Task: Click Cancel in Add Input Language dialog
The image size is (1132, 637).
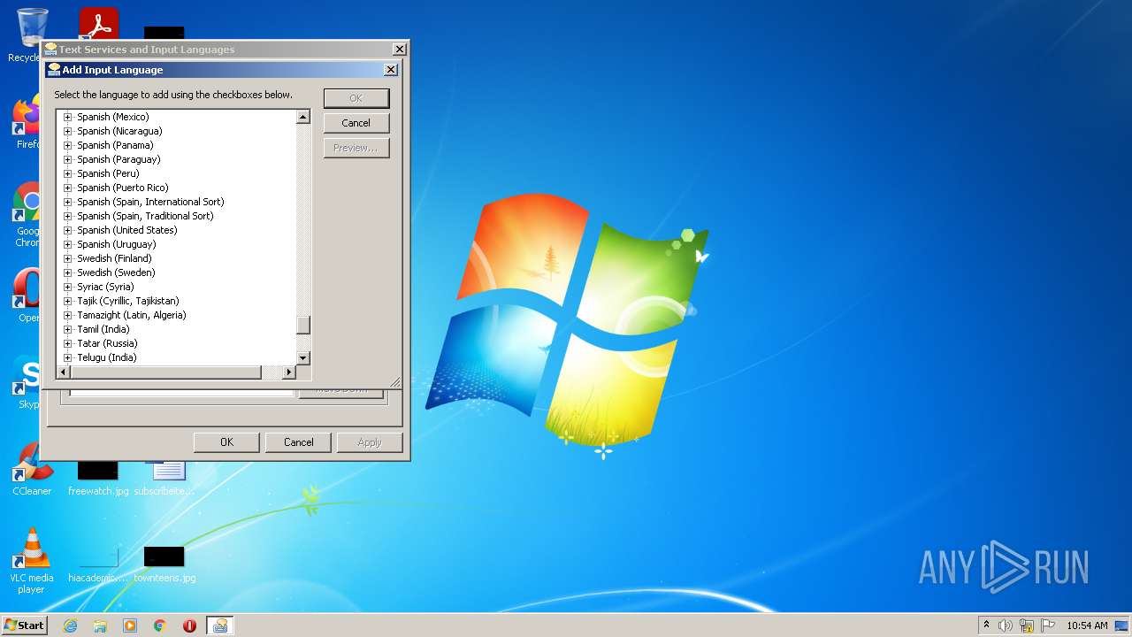Action: (x=356, y=123)
